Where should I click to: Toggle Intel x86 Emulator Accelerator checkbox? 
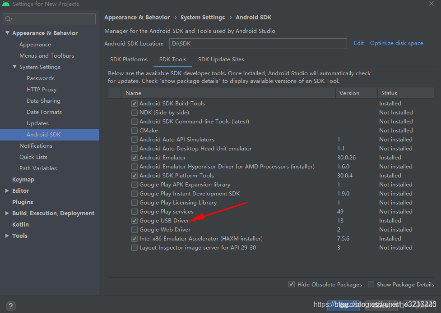coord(135,239)
